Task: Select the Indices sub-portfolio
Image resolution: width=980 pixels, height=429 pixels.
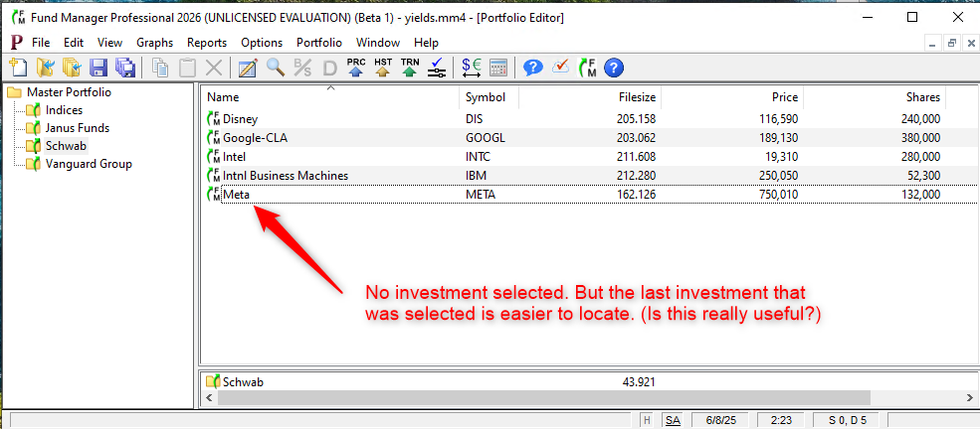Action: pyautogui.click(x=64, y=110)
